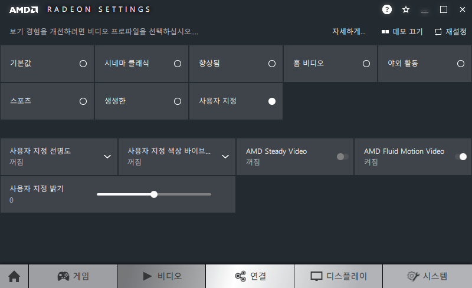
Task: Click the share nodes icon in 연결 tab
Action: click(x=241, y=276)
